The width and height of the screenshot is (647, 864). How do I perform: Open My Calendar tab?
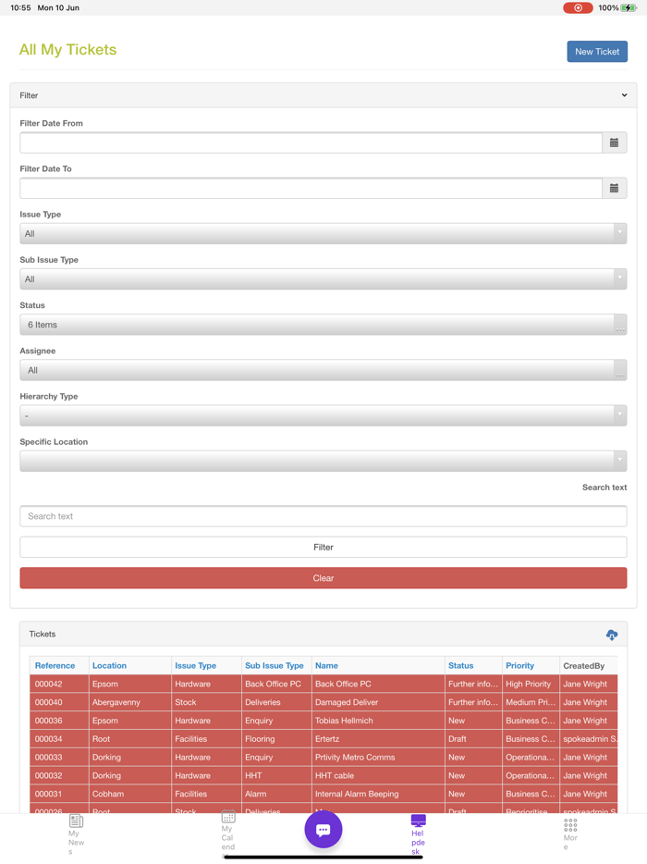pos(228,834)
